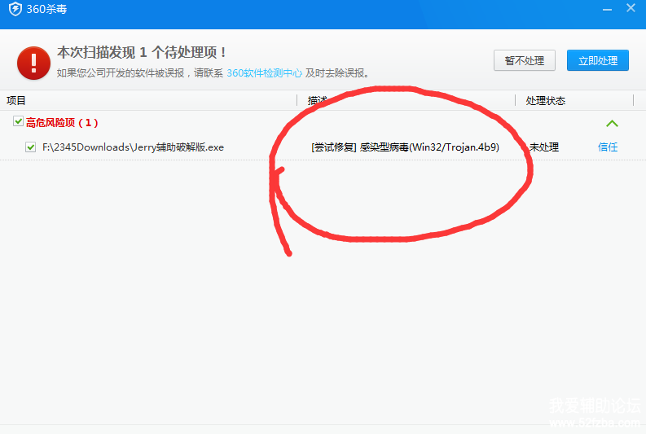Click the 未处理 status text

pos(543,147)
